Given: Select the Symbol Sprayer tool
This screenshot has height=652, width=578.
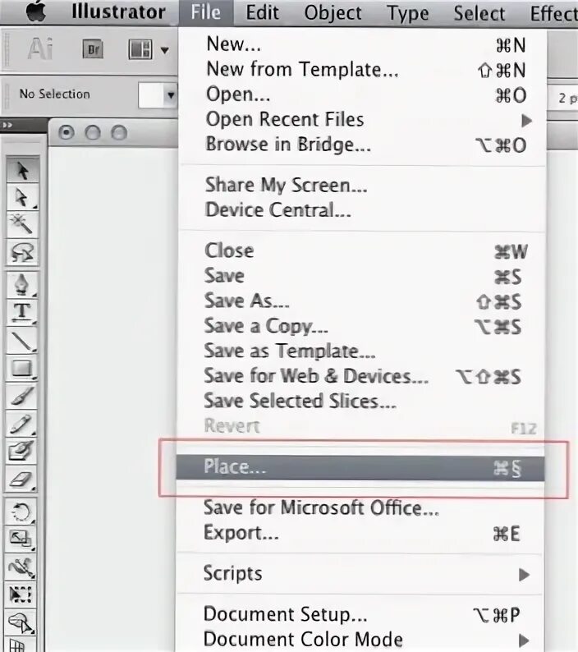Looking at the screenshot, I should 22,622.
